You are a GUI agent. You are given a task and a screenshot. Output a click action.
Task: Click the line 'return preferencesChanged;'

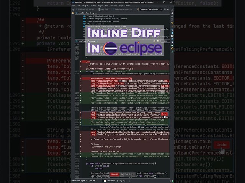[106, 151]
